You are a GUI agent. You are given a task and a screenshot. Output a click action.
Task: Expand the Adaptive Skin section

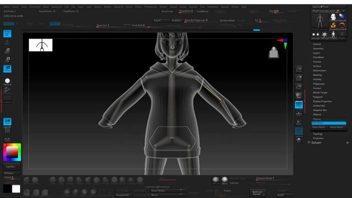click(320, 110)
